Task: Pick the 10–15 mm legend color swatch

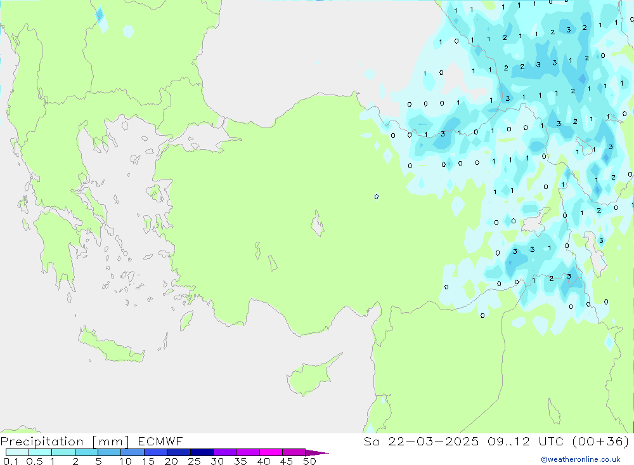Action: click(x=133, y=452)
